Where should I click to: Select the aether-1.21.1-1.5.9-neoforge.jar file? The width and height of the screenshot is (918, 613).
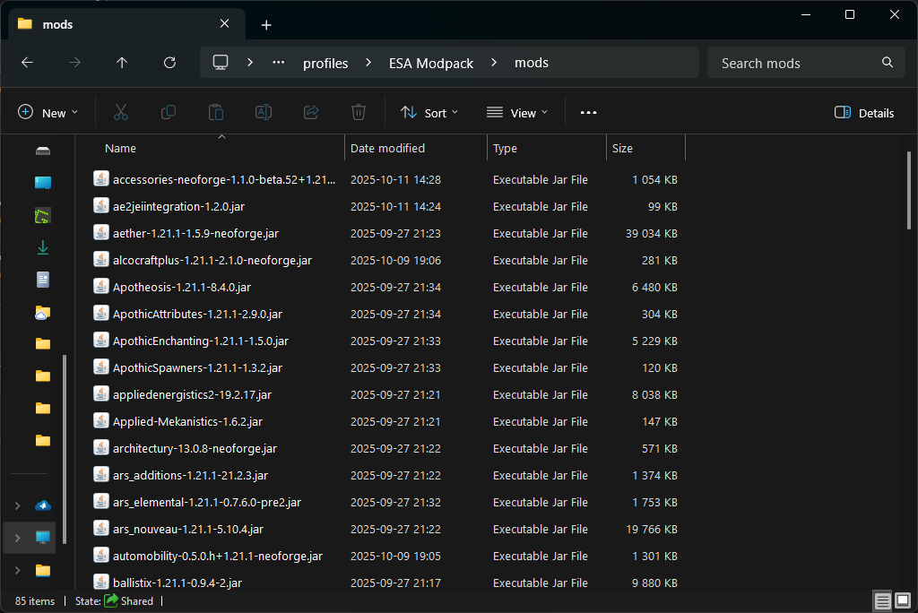tap(195, 233)
